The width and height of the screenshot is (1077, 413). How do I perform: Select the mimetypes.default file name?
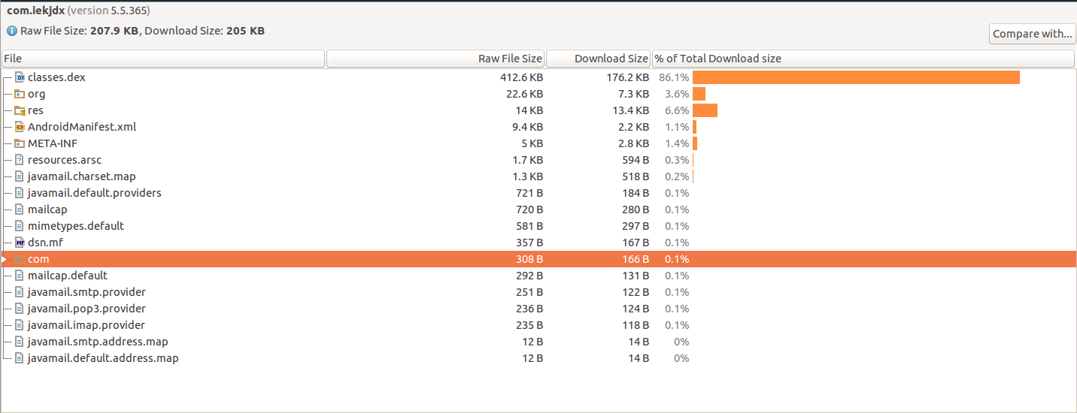(76, 226)
